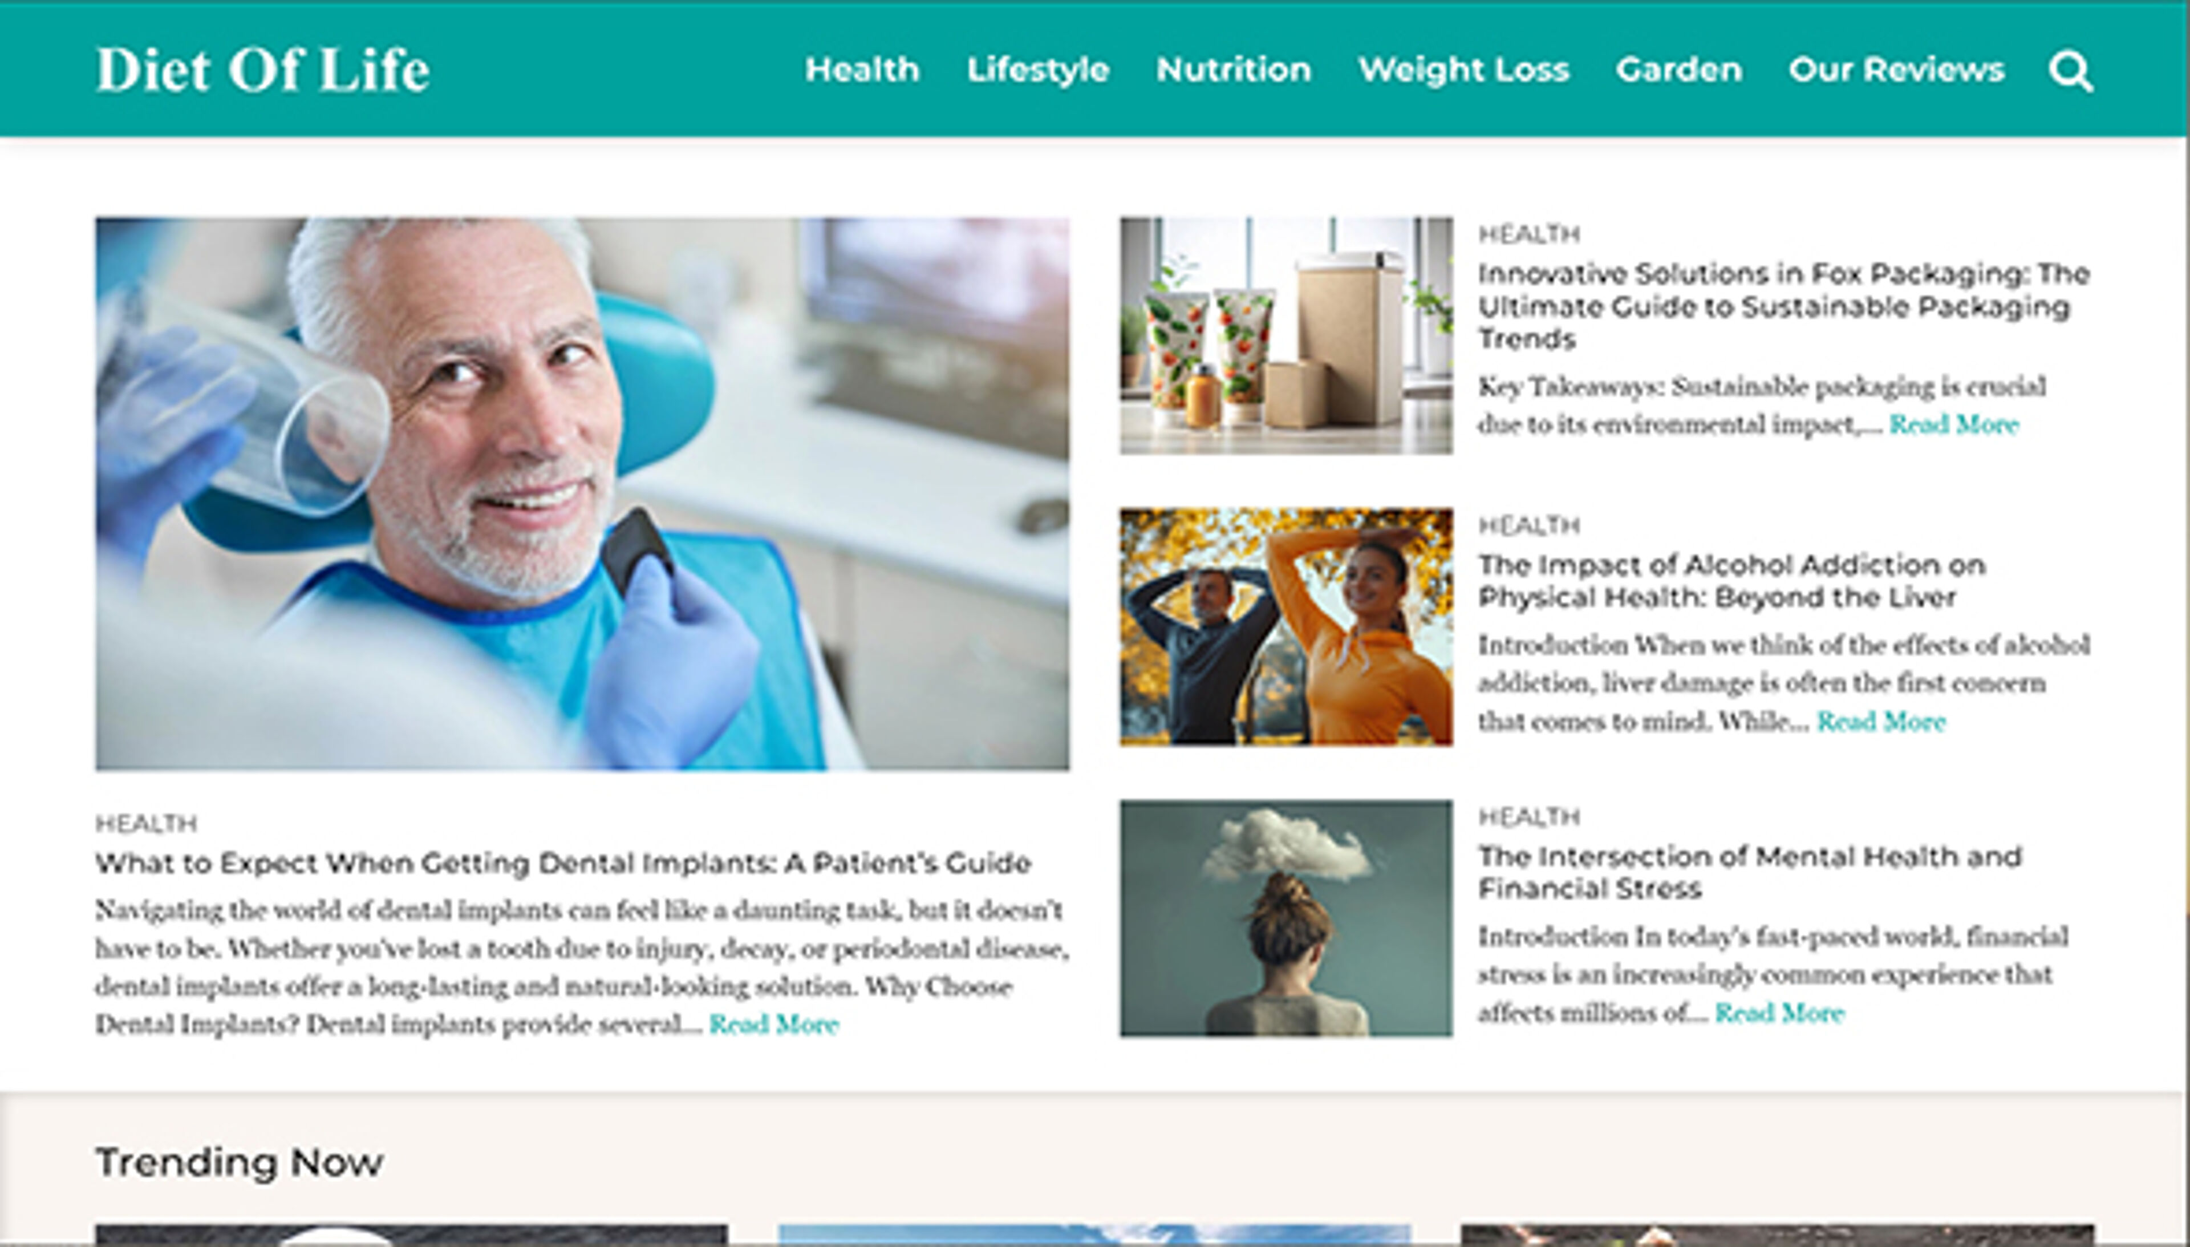Open the Fox Packaging article title

pos(1784,306)
